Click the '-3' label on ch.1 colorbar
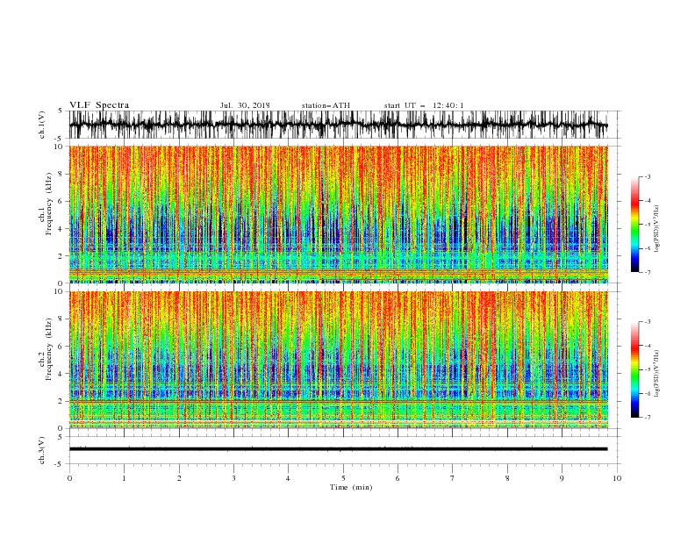Viewport: 695px width, 537px height. (x=648, y=176)
